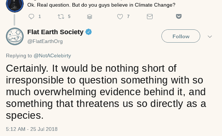Send via direct message envelope icon
222x136 pixels.
[x=150, y=17]
